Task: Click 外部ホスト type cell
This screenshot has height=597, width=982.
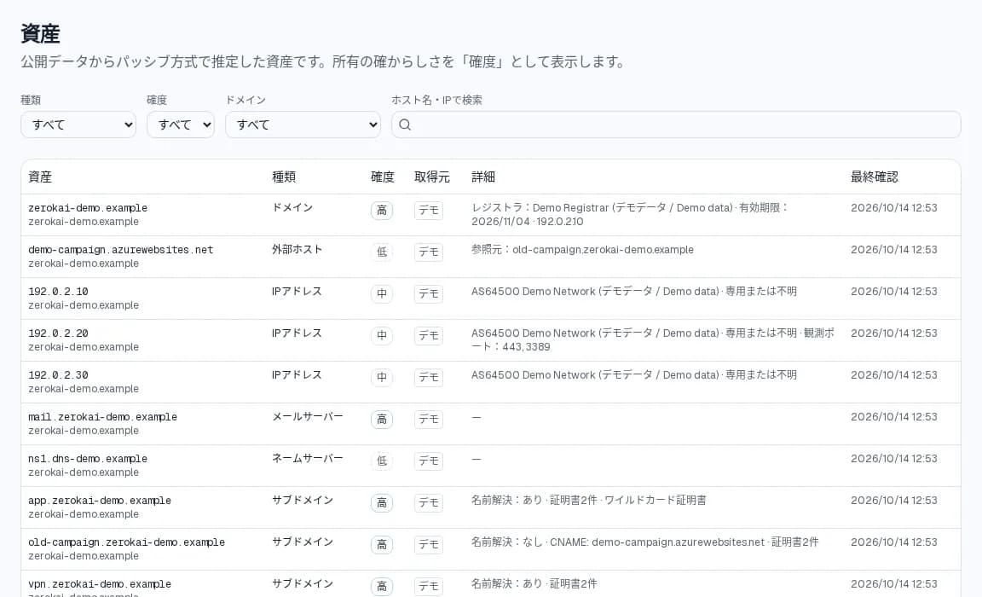Action: pyautogui.click(x=297, y=249)
